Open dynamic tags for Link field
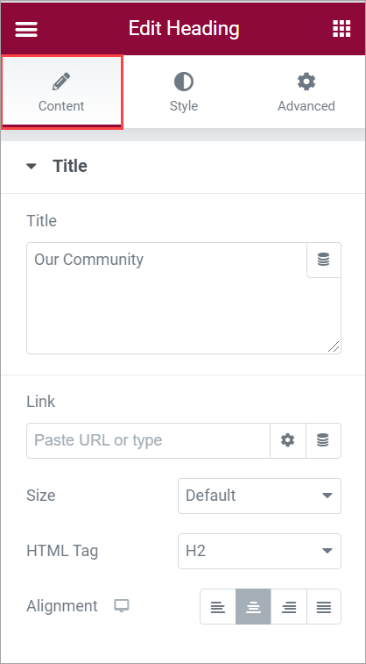The image size is (366, 664). 323,440
